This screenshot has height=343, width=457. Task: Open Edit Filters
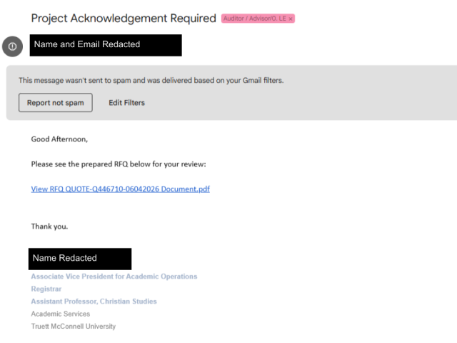(x=127, y=103)
